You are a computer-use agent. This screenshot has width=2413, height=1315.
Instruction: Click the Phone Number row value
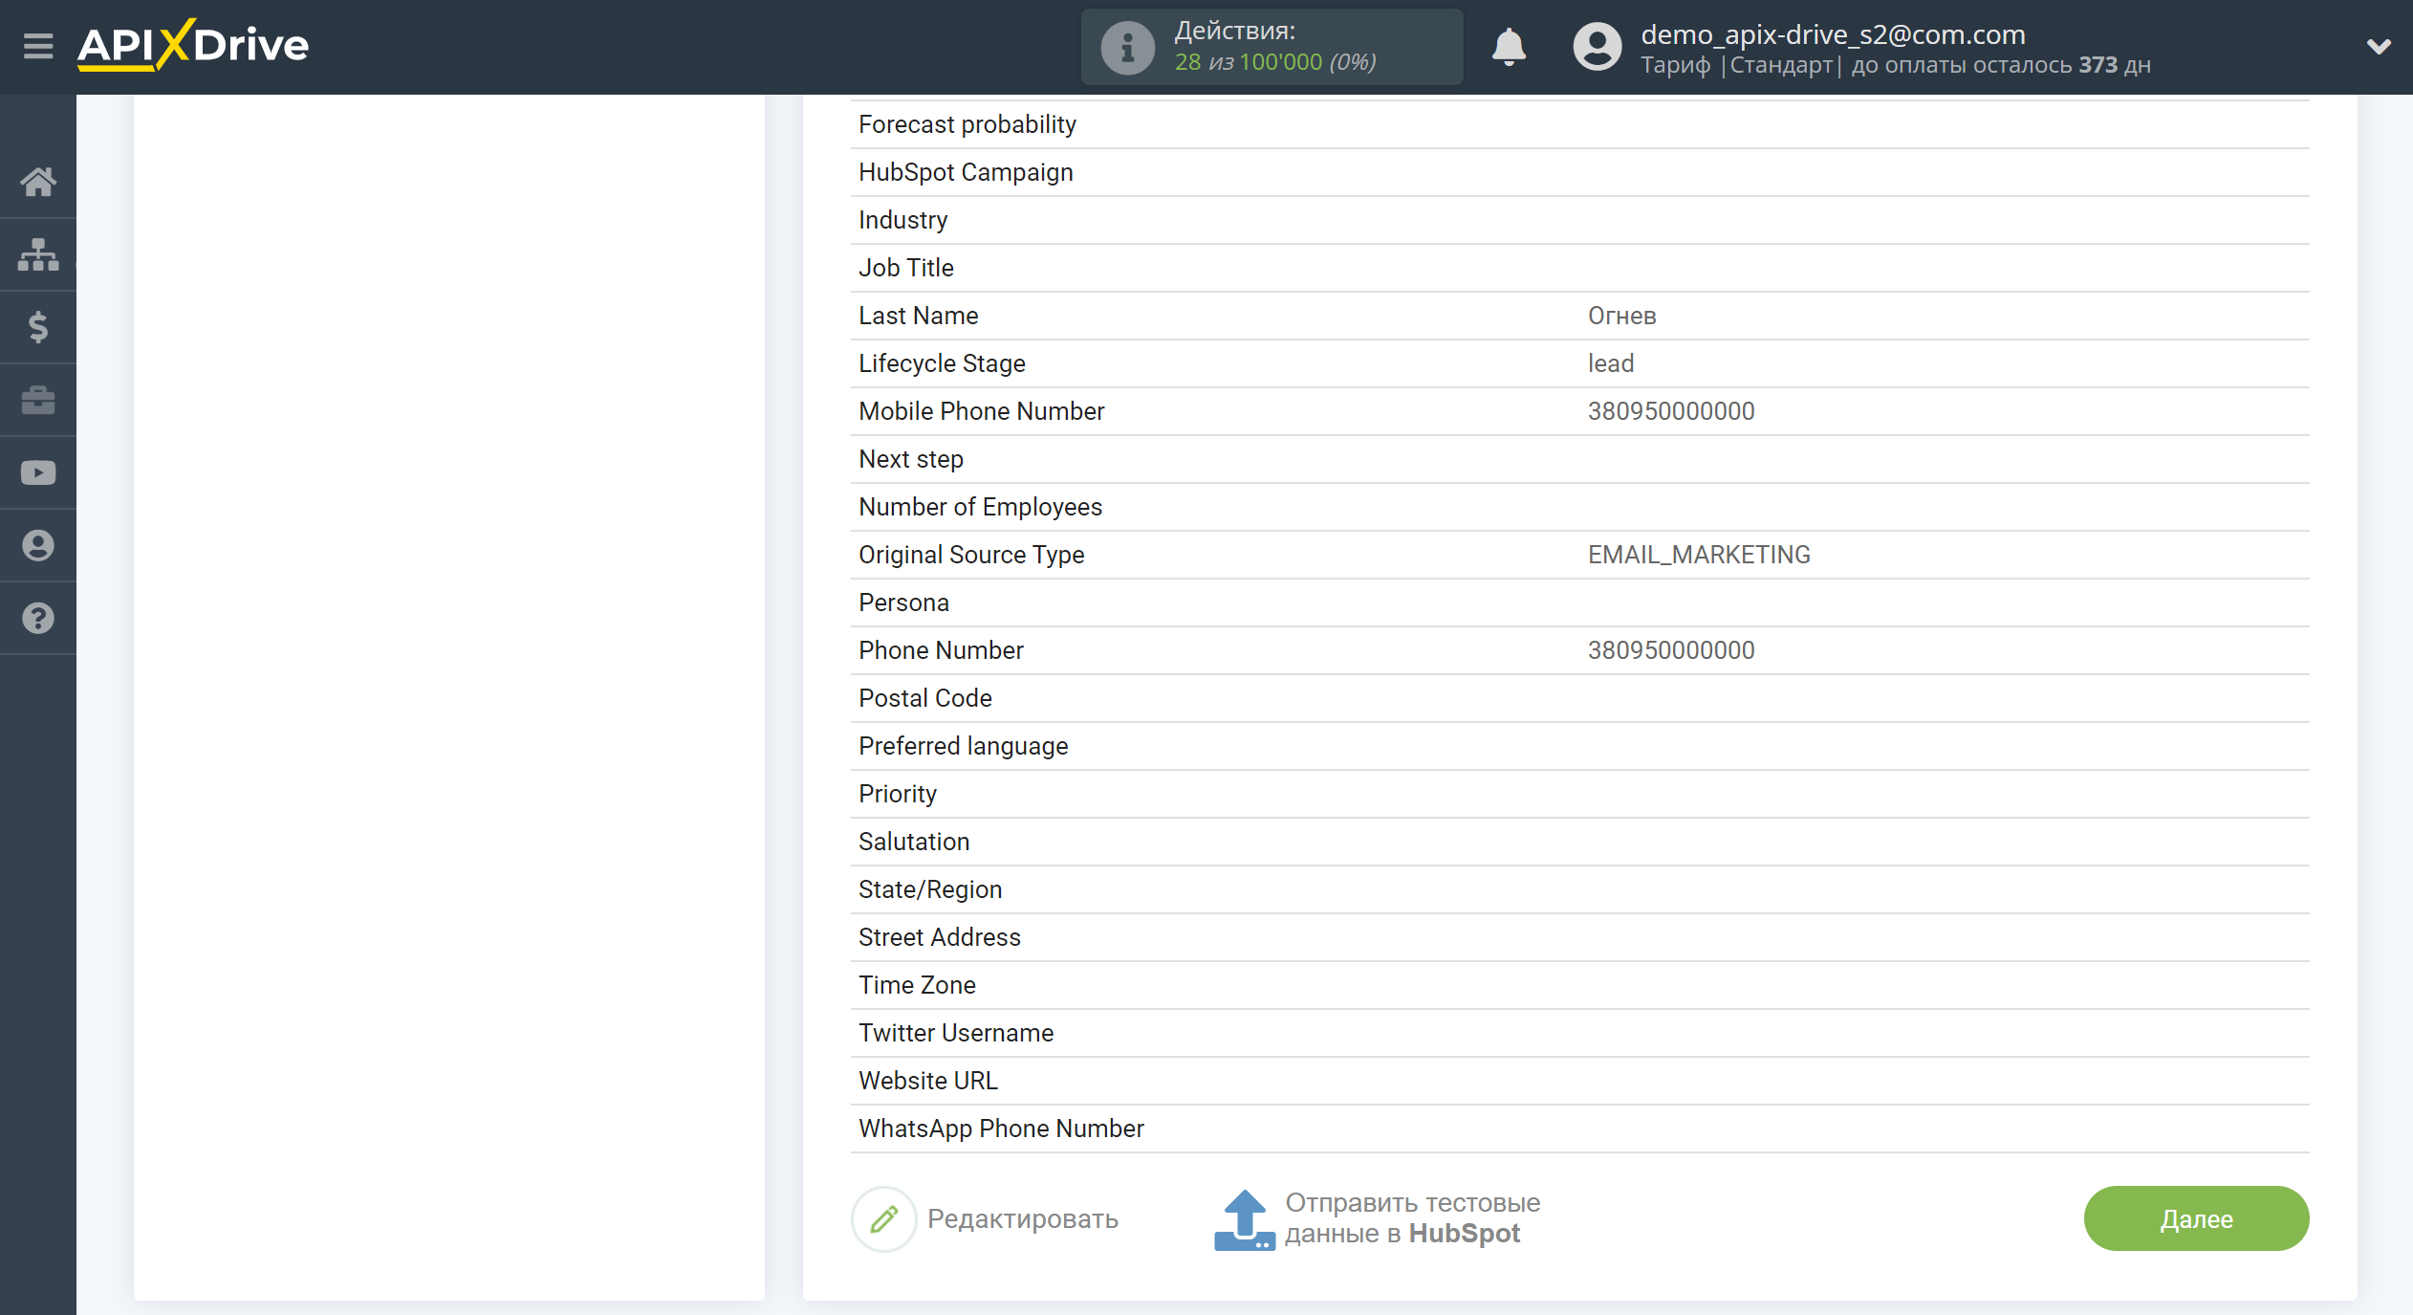coord(1671,650)
